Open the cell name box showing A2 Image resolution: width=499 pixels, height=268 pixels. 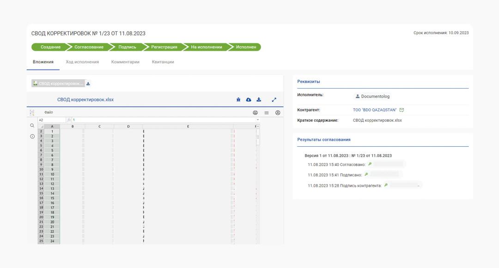[51, 120]
